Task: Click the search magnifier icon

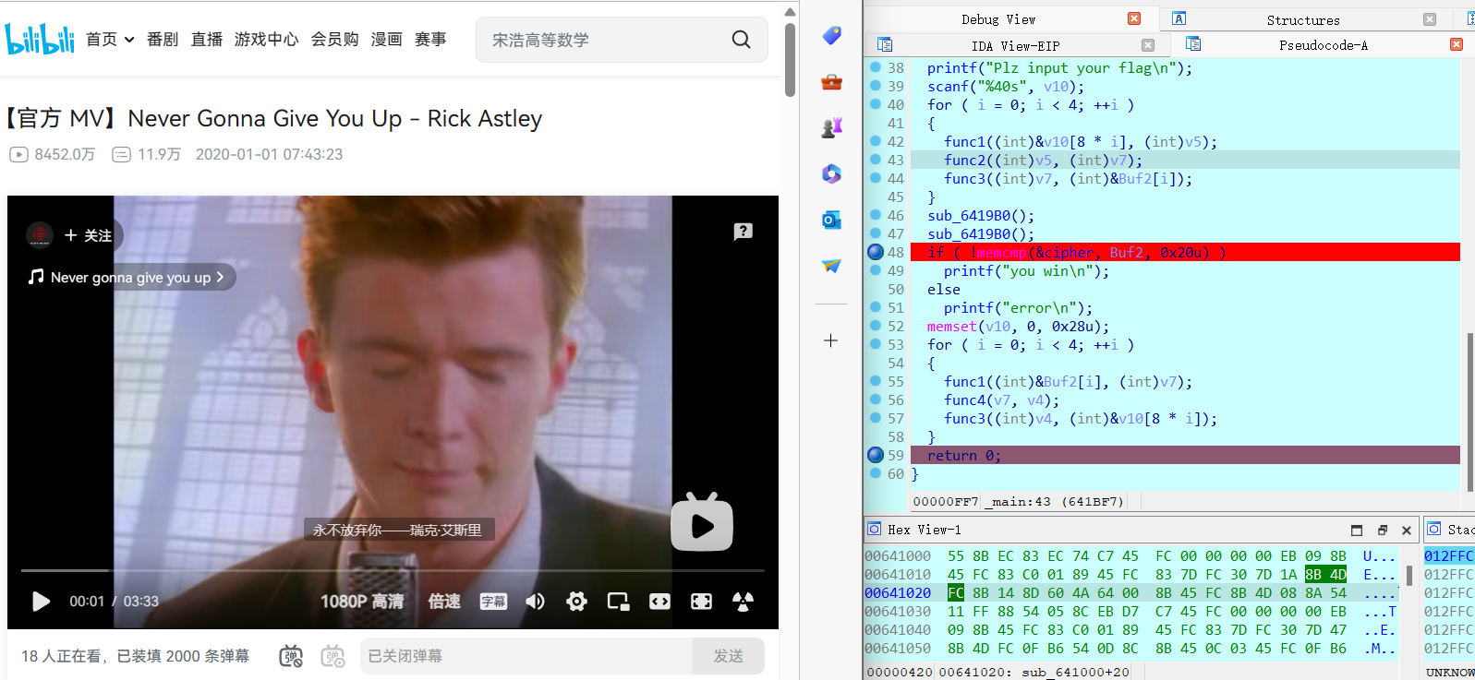Action: point(741,40)
